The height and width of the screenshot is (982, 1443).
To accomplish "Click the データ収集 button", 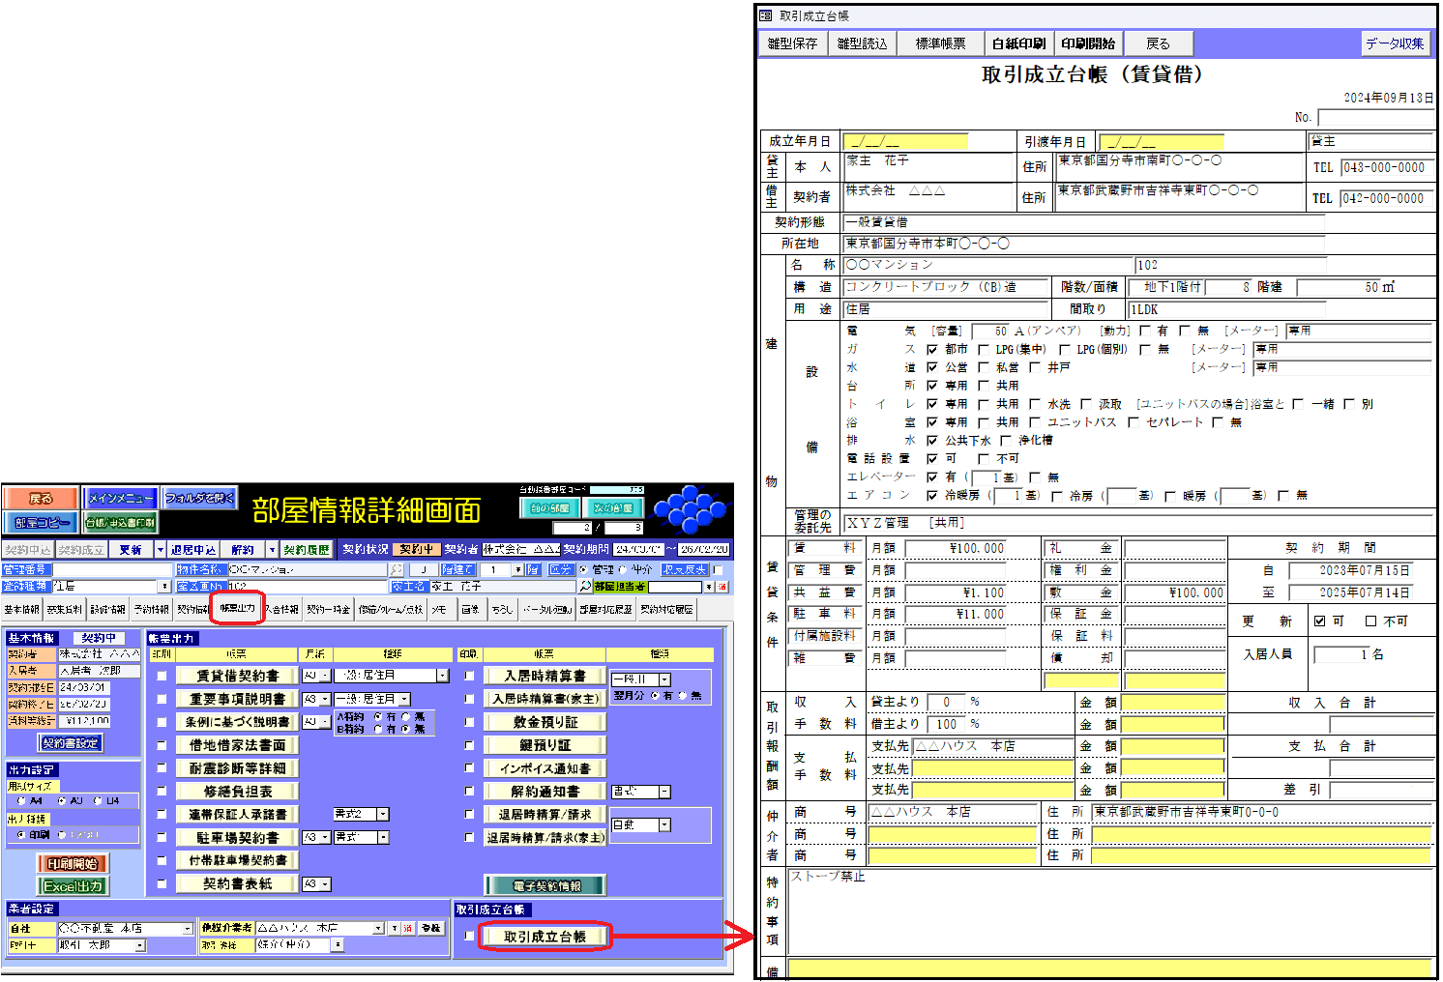I will [1394, 43].
